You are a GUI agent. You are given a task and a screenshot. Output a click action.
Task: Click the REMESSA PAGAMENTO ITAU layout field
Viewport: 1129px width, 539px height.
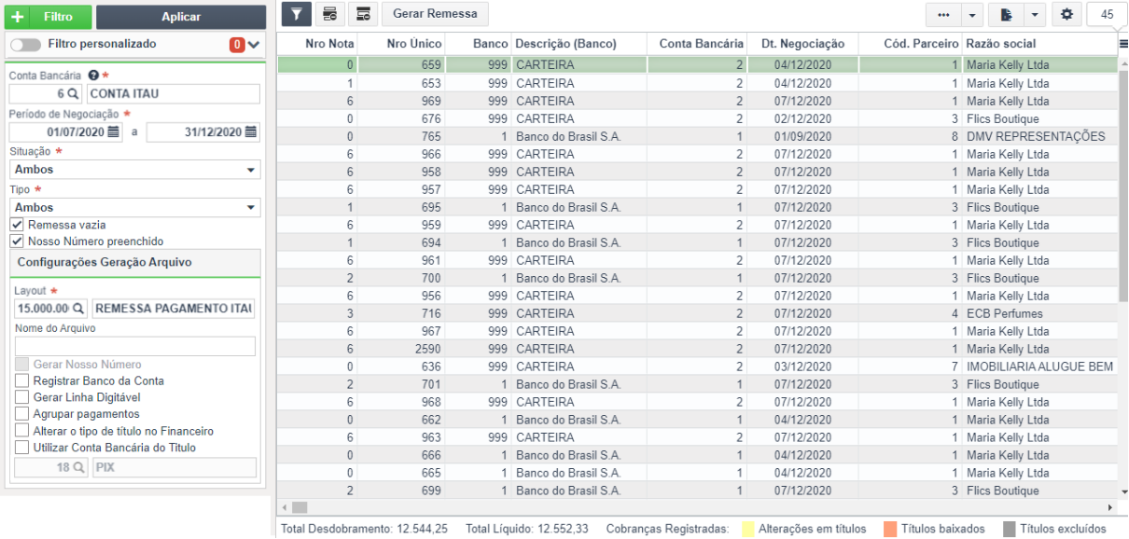(x=174, y=309)
